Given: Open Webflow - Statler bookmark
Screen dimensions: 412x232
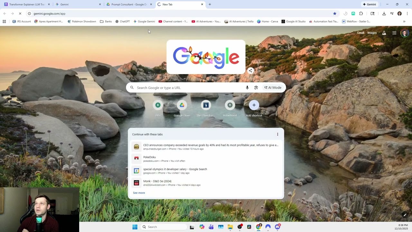Looking at the screenshot, I should pyautogui.click(x=356, y=22).
